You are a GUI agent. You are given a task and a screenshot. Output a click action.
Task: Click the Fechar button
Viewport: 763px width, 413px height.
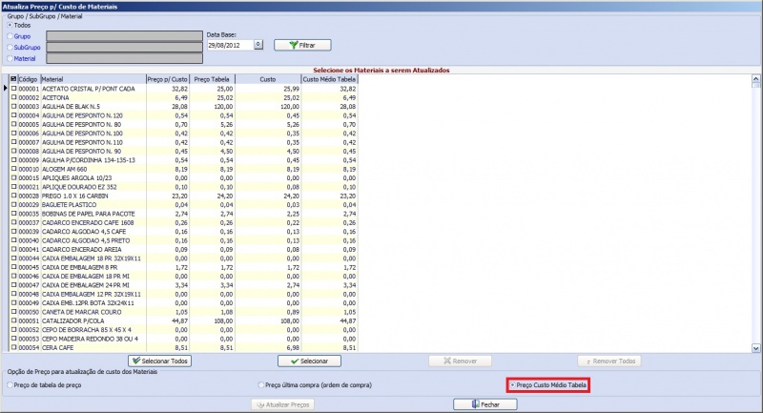(x=485, y=404)
